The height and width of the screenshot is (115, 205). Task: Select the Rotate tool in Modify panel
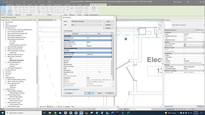[x=47, y=12]
